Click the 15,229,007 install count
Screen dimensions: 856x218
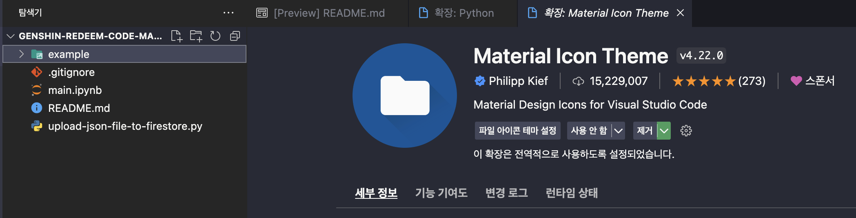pos(619,81)
